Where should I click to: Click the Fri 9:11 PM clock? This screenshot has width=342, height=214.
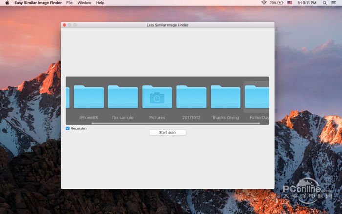(307, 3)
